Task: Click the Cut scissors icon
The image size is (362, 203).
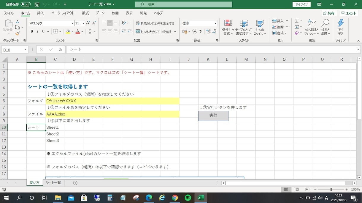Action: pyautogui.click(x=18, y=21)
